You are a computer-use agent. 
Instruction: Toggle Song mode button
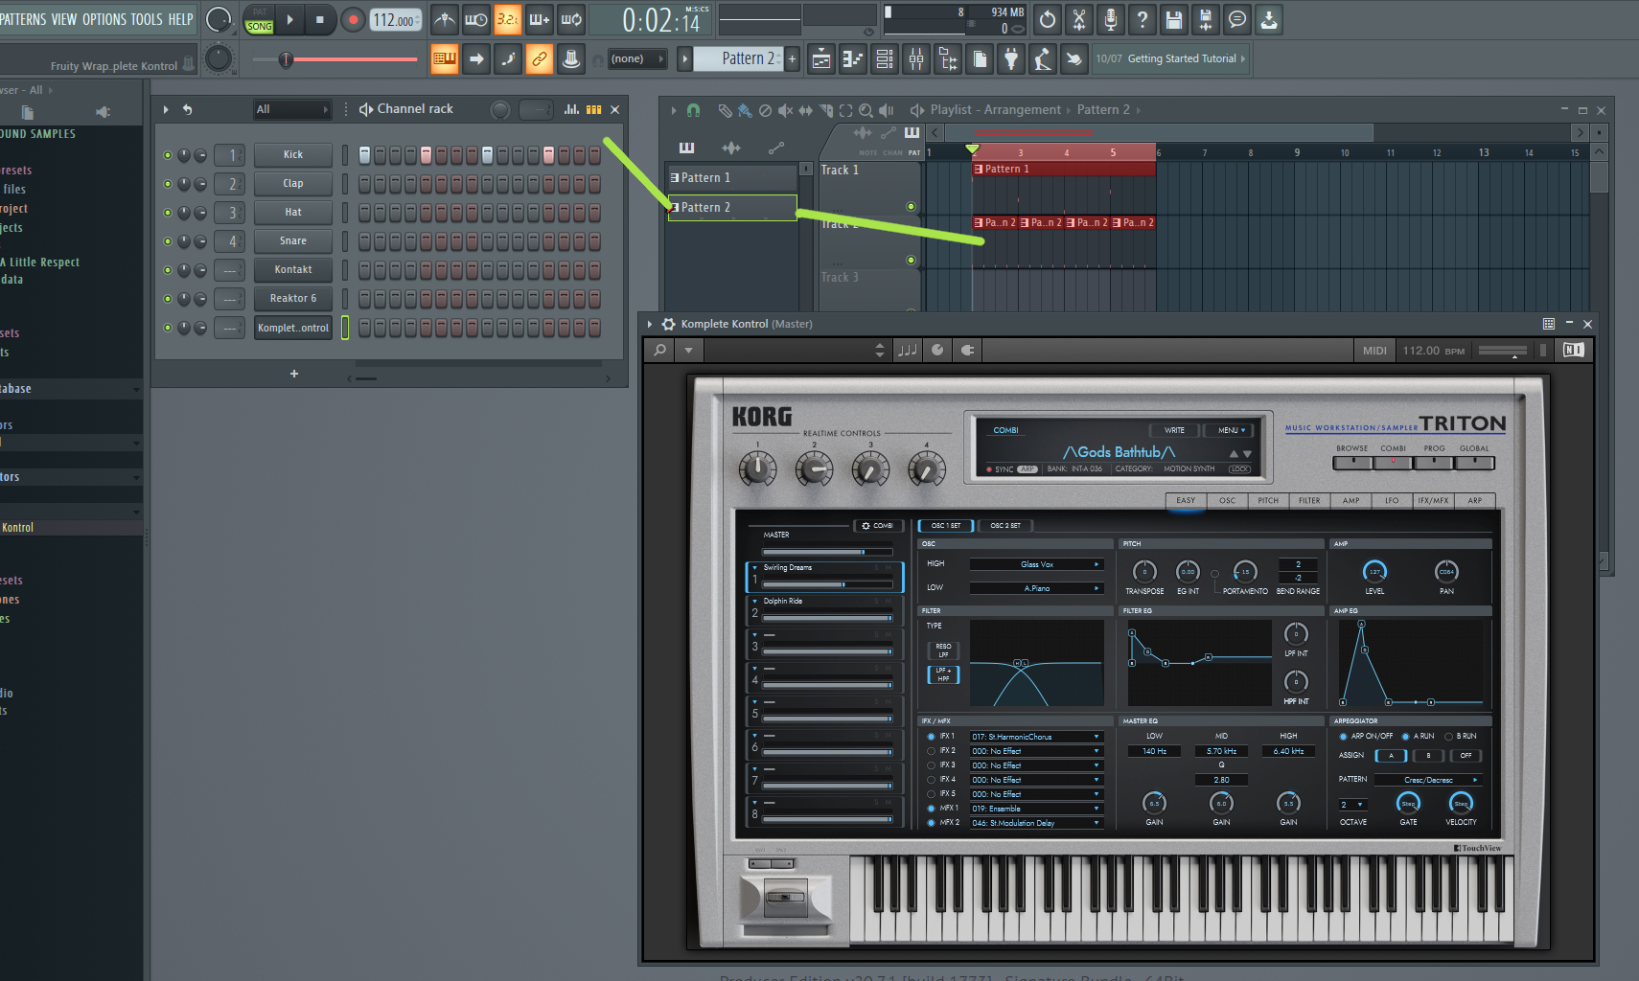259,26
